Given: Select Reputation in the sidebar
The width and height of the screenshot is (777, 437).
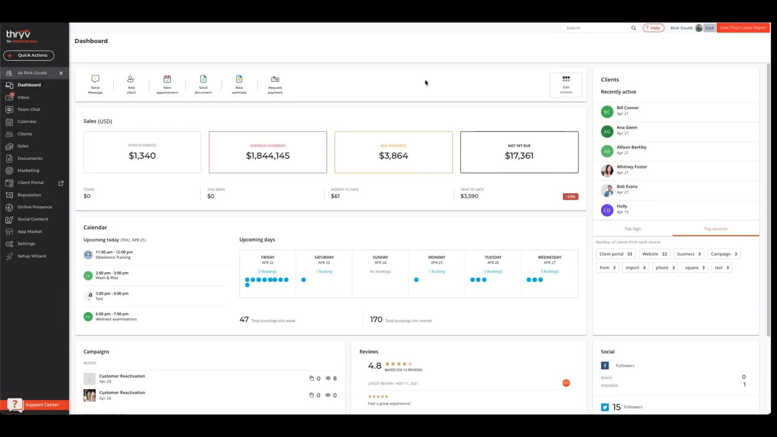Looking at the screenshot, I should coord(30,195).
